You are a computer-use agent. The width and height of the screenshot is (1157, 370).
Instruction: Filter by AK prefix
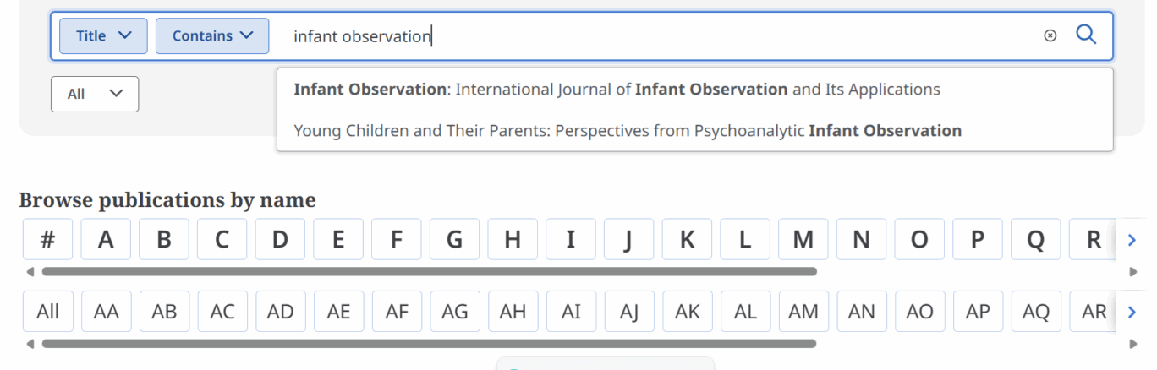coord(688,312)
